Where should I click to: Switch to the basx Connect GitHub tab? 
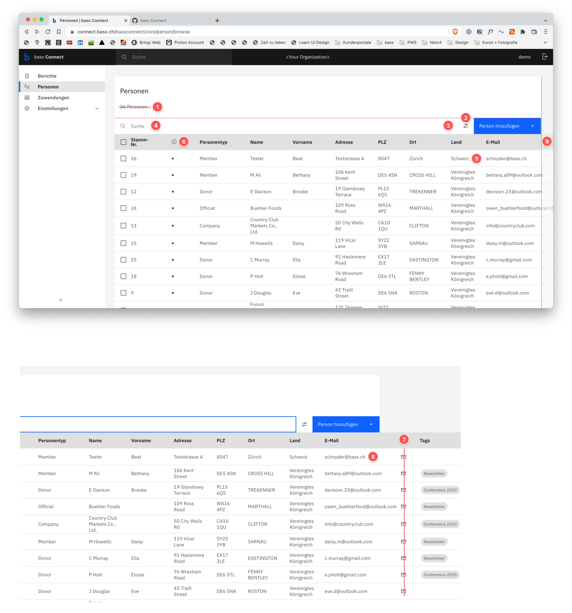[x=170, y=21]
